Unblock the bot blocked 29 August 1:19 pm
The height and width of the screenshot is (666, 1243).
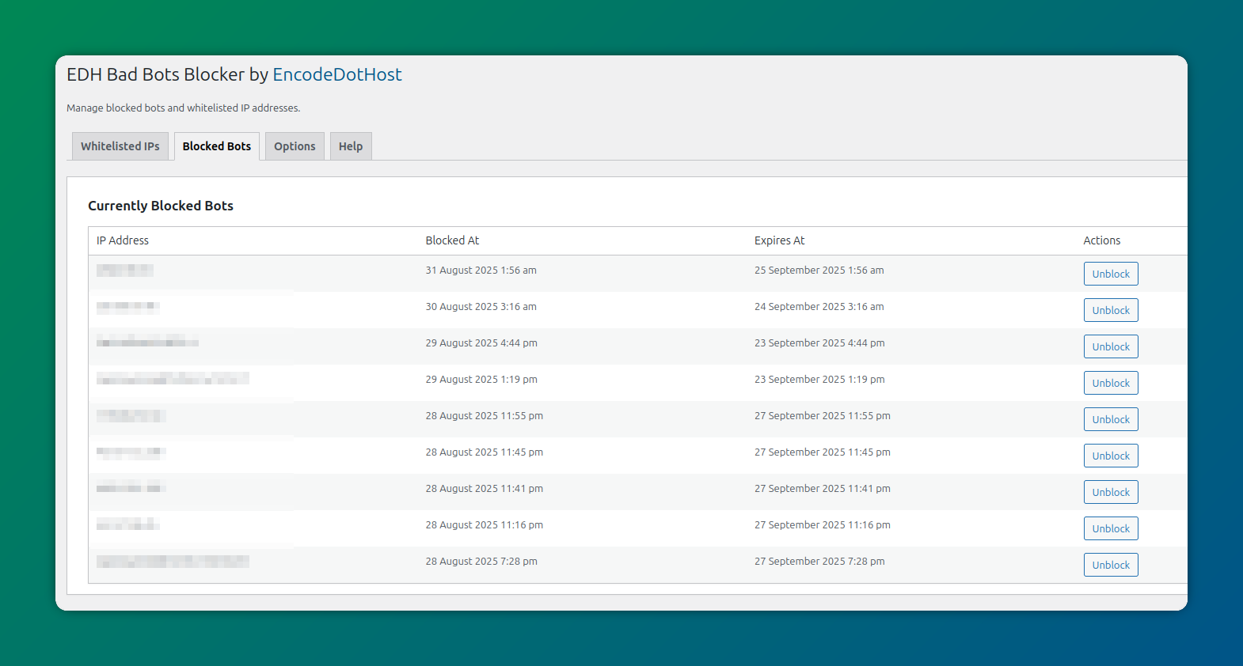click(x=1111, y=383)
